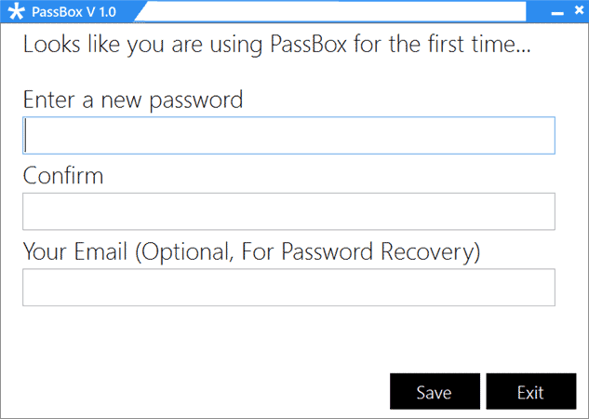Click the 'Enter a new password' label
Viewport: 589px width, 419px height.
[x=133, y=101]
